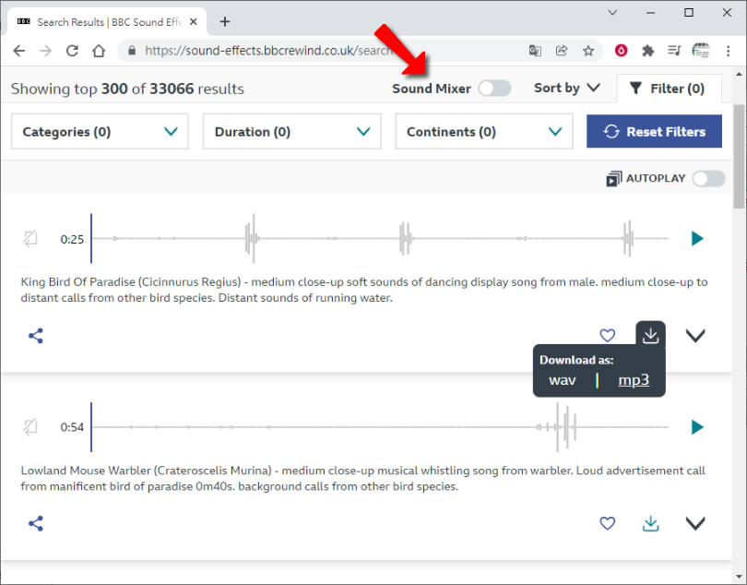Image resolution: width=747 pixels, height=585 pixels.
Task: Switch to the Search Results browser tab
Action: [x=108, y=22]
